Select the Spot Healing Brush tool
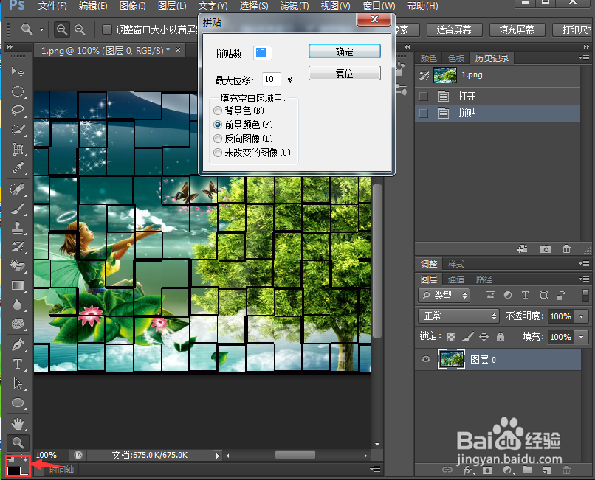Screen dimensions: 595x480 18,189
